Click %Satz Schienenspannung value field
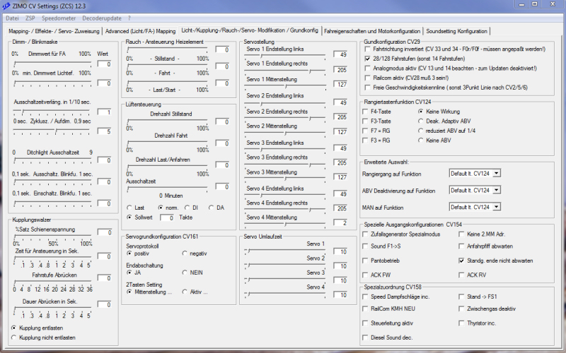The width and height of the screenshot is (566, 353). 104,233
